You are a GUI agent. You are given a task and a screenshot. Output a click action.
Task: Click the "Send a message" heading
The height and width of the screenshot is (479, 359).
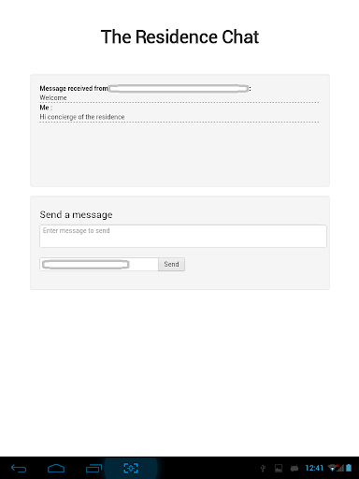click(76, 214)
